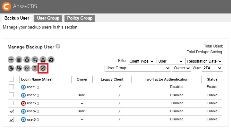
Task: Expand the Owner filter dropdown
Action: coord(181,68)
